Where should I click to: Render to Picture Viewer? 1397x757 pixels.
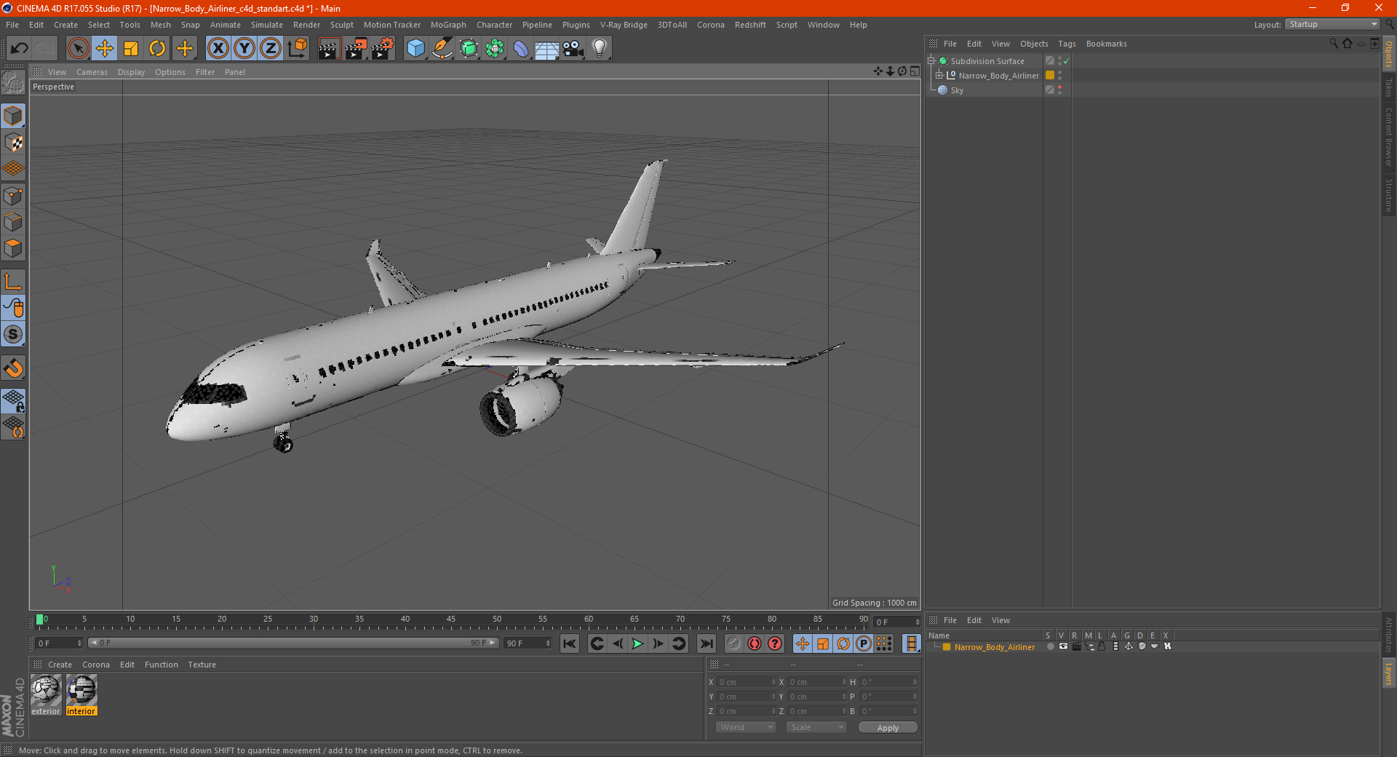(356, 49)
